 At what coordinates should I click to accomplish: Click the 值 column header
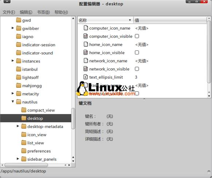pos(170,20)
